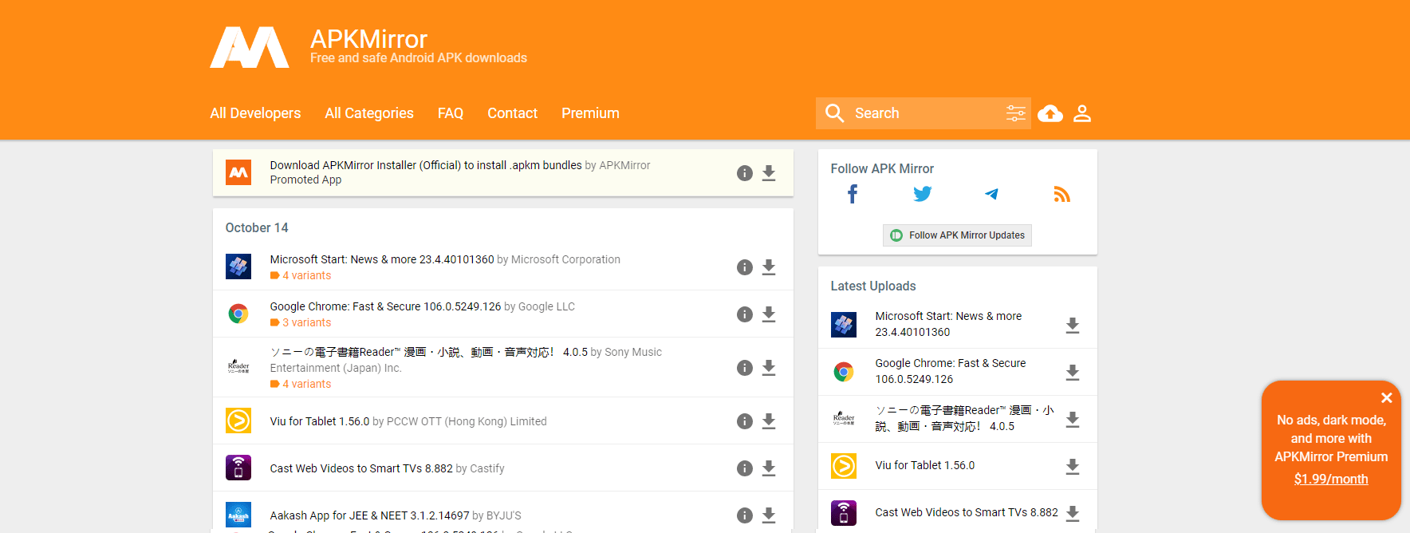Download Microsoft Start from October 14 list
Viewport: 1410px width, 533px height.
(769, 267)
